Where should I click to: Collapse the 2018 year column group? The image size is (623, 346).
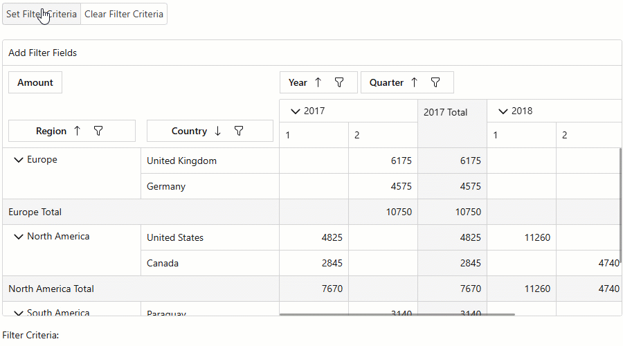pos(503,111)
